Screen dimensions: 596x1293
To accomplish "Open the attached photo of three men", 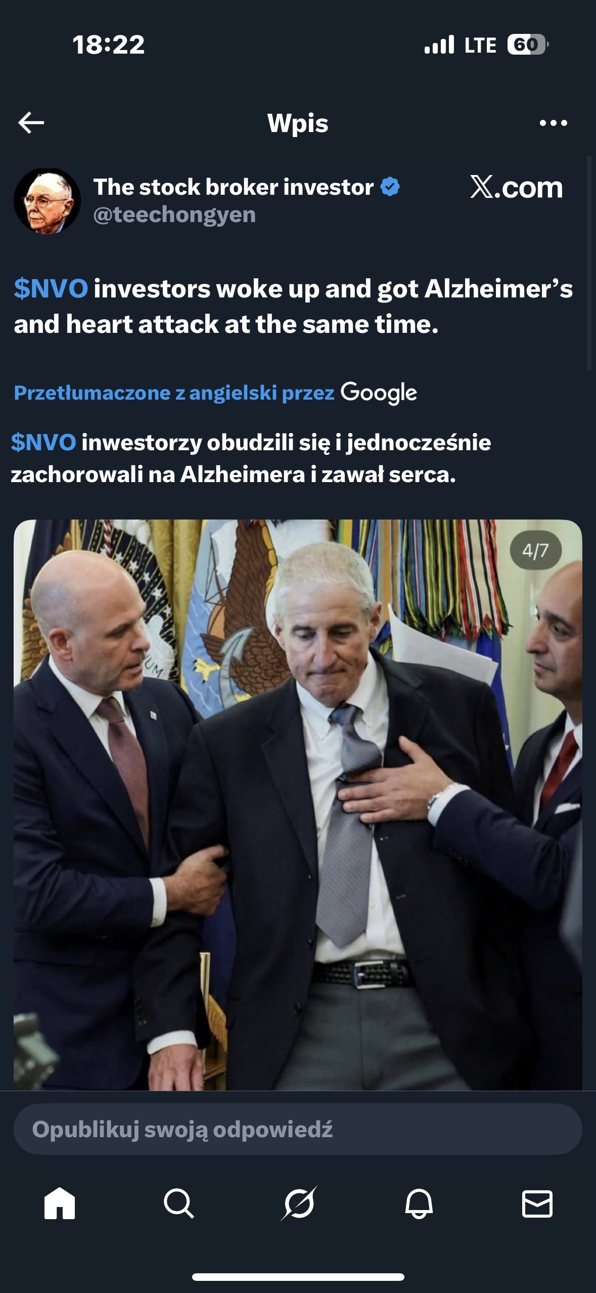I will pyautogui.click(x=298, y=804).
